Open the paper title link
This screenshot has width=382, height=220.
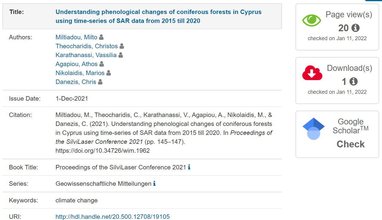pyautogui.click(x=159, y=16)
